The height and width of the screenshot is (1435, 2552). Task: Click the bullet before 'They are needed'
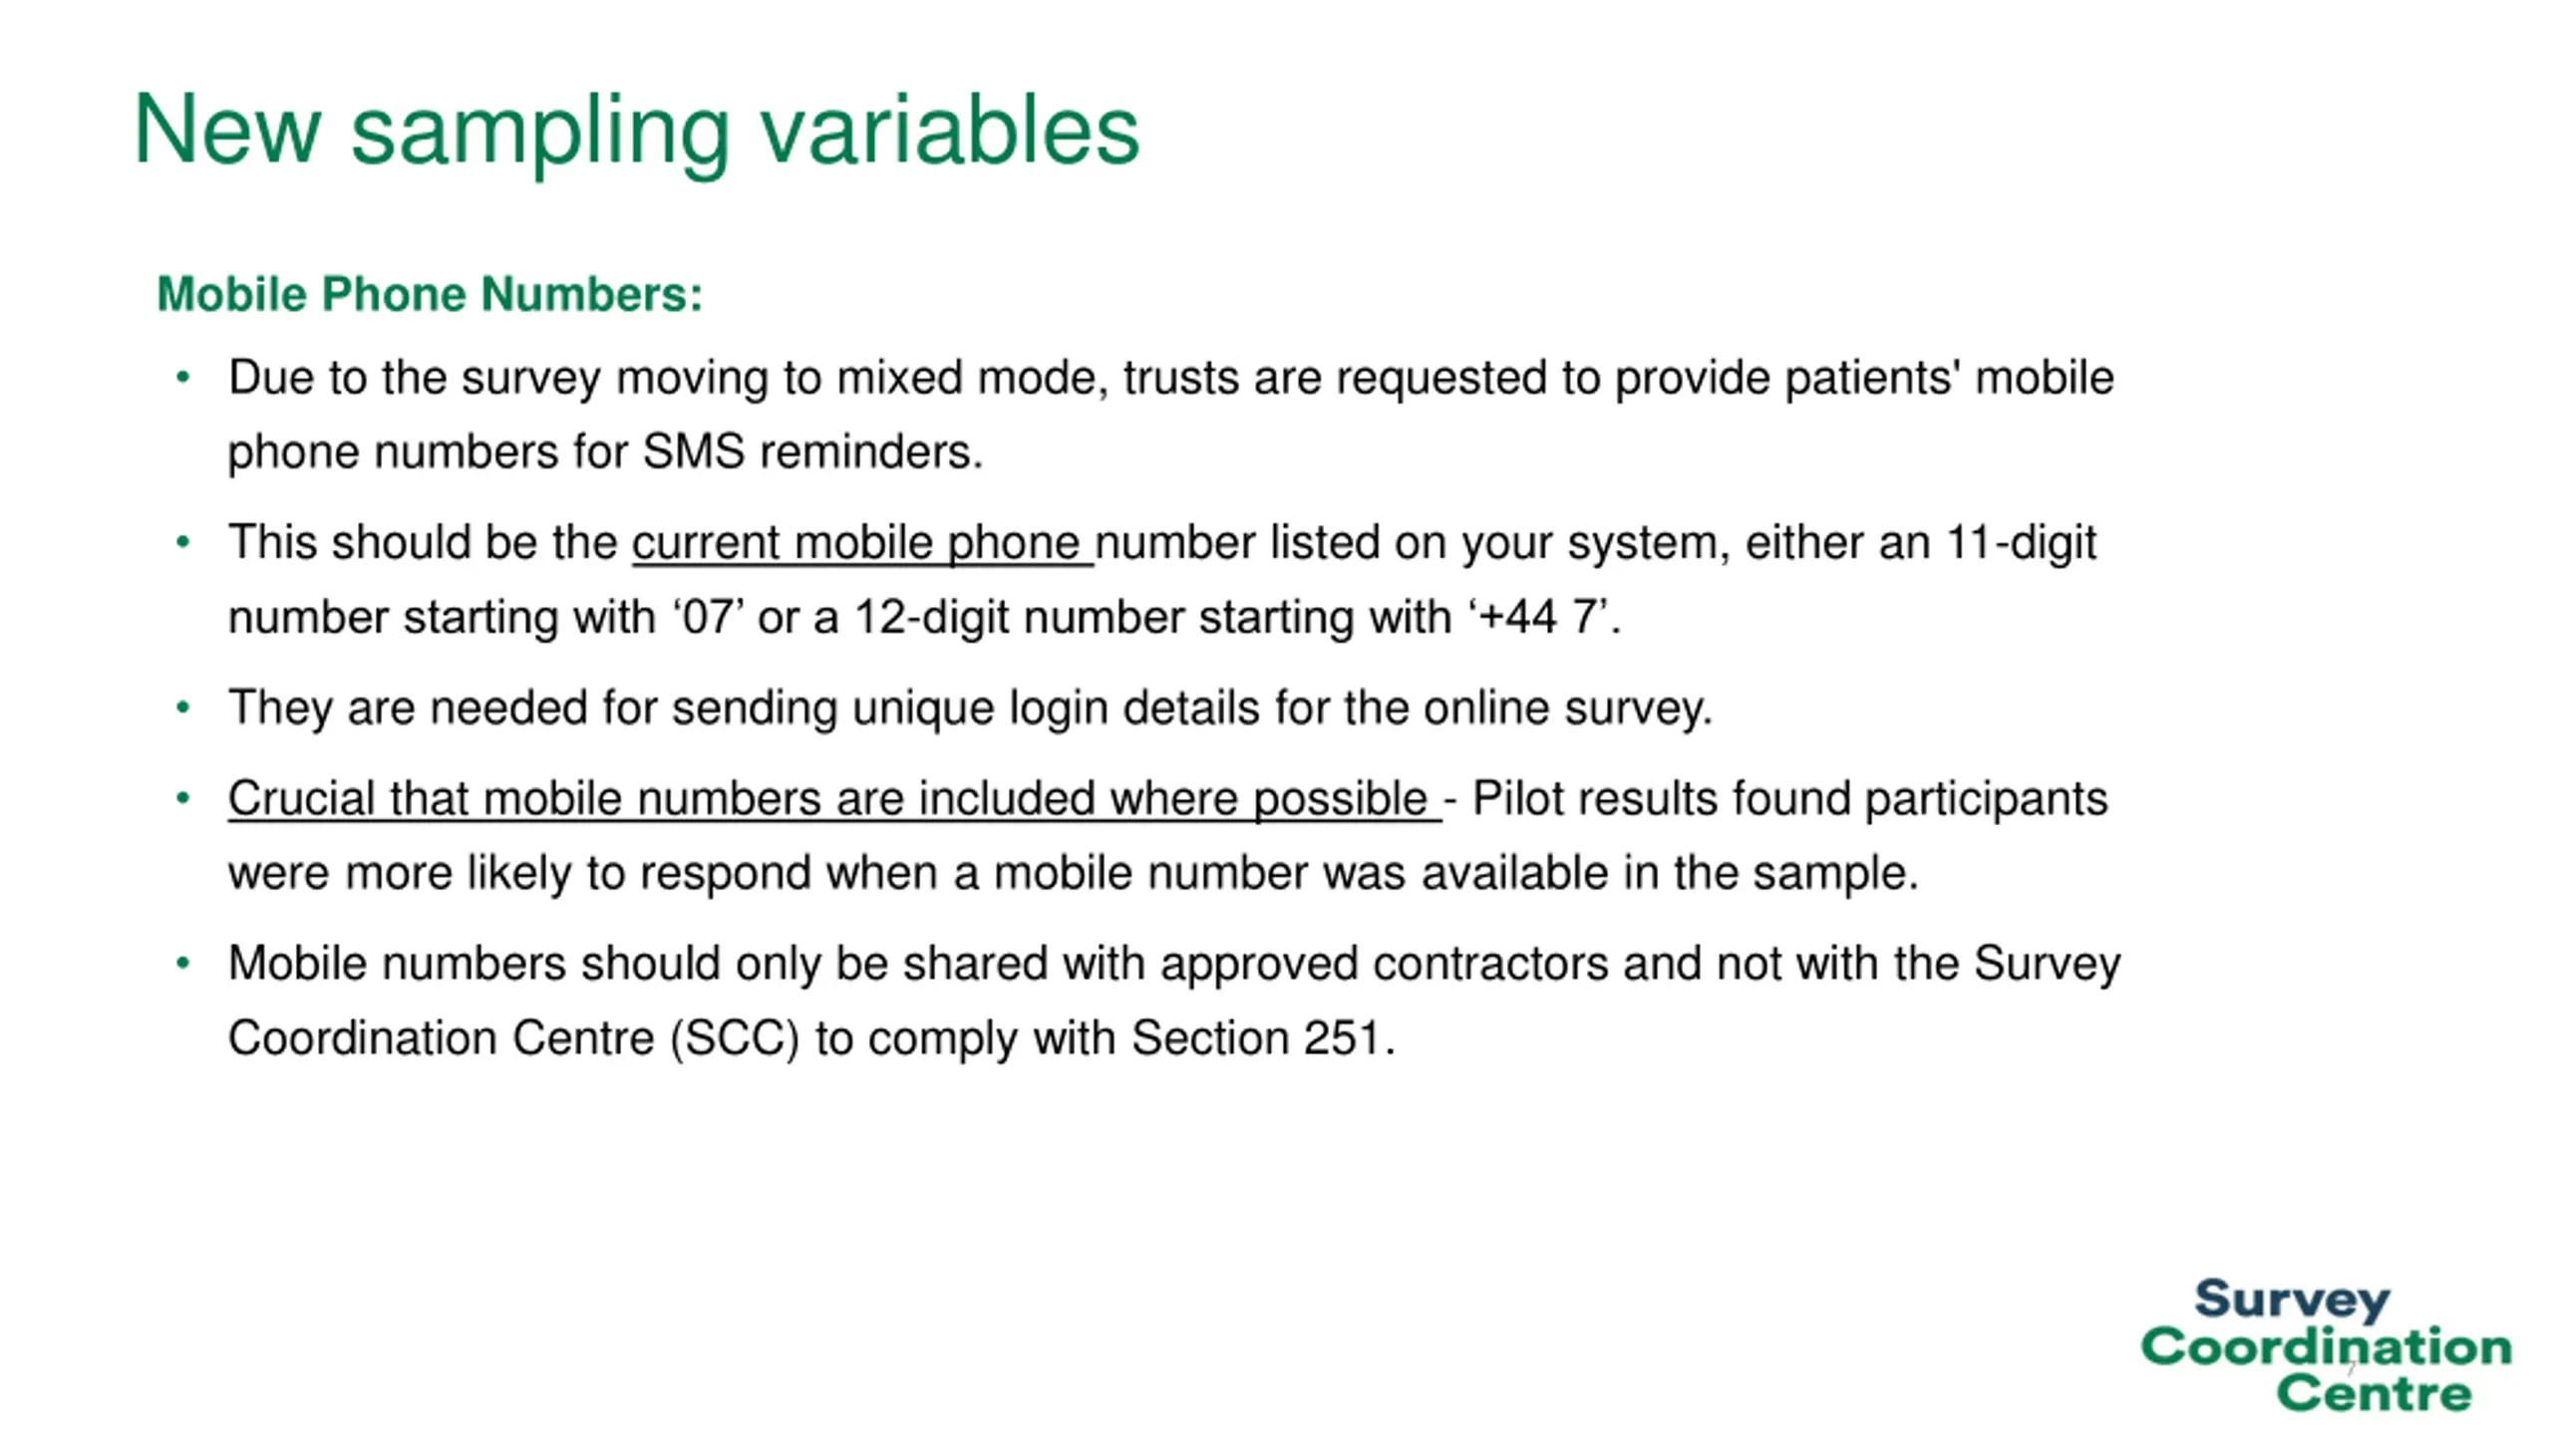182,708
